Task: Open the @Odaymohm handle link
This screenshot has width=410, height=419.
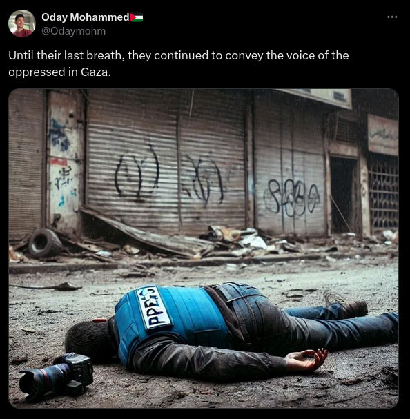Action: (73, 31)
